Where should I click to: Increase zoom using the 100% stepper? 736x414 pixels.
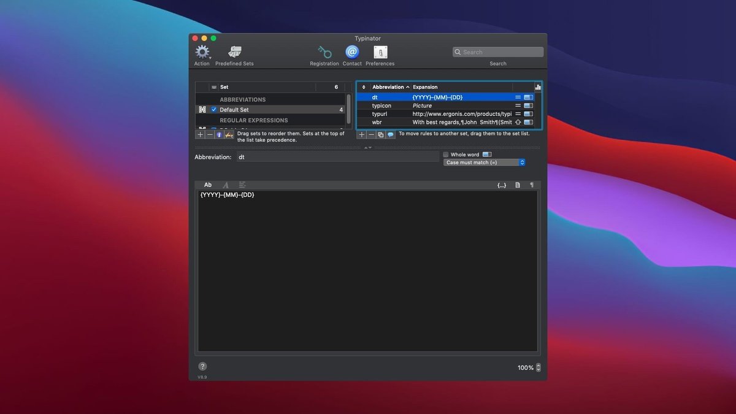(x=538, y=366)
